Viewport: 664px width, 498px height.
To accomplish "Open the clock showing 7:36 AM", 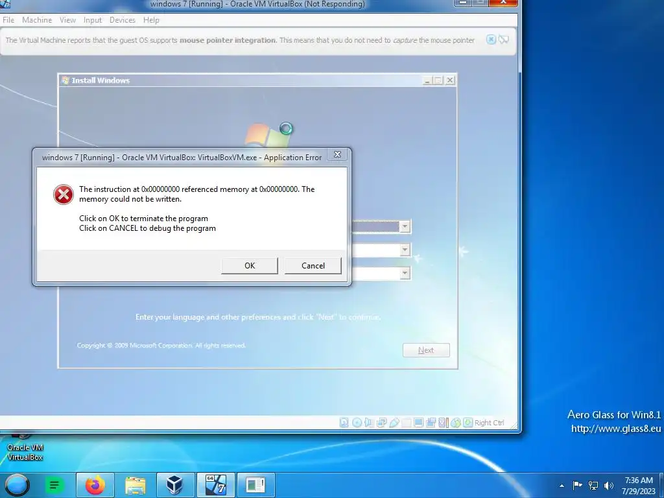I will coord(639,486).
